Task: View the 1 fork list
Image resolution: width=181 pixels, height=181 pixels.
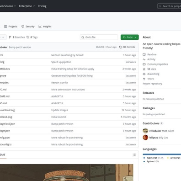Action: [x=150, y=79]
